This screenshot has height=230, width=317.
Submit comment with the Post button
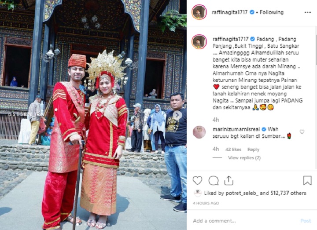306,221
